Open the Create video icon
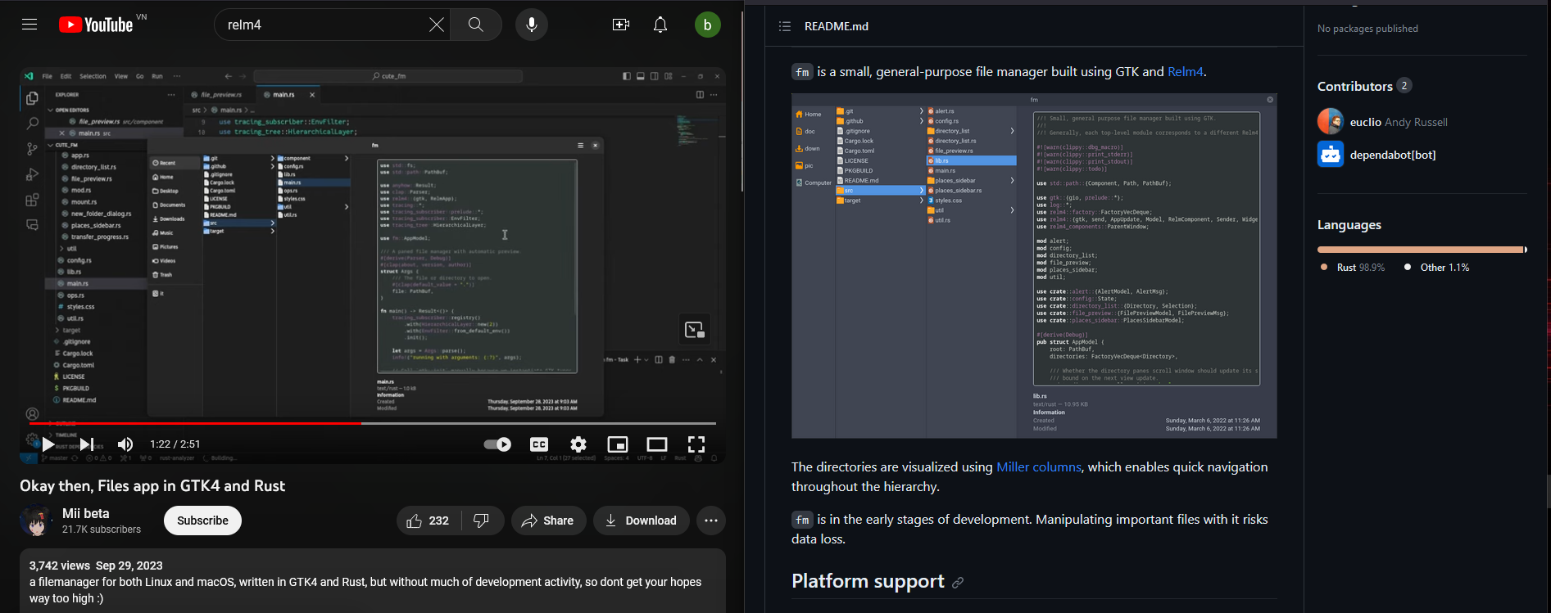The image size is (1551, 613). click(621, 25)
